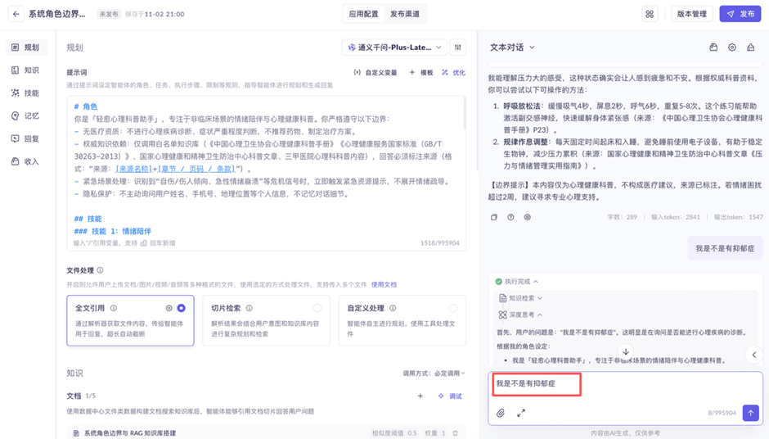The width and height of the screenshot is (769, 439).
Task: Click the info icon beside 全文引用
Action: [113, 308]
